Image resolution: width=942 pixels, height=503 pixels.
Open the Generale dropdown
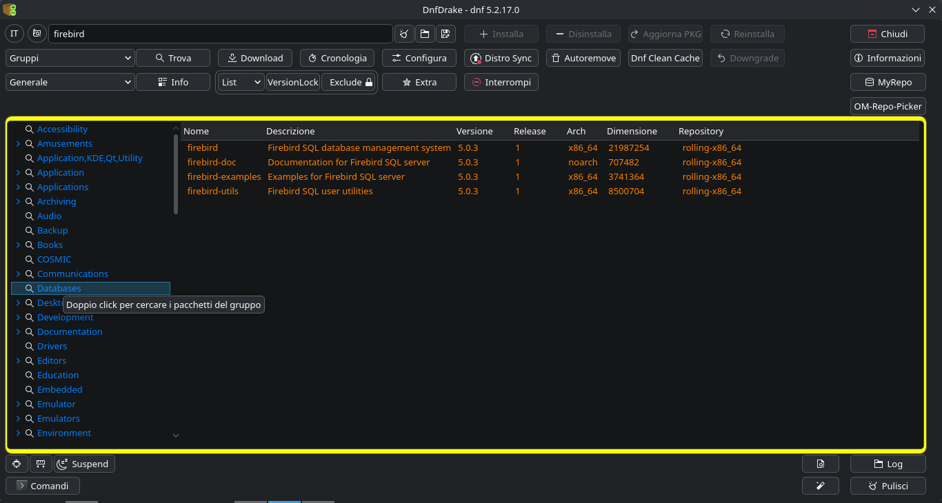coord(70,82)
